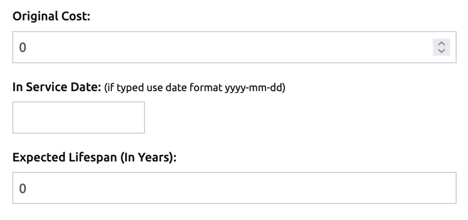
Task: Focus the In Service Date field
Action: click(x=78, y=118)
